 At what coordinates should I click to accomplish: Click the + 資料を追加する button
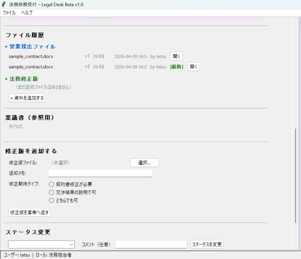(27, 98)
